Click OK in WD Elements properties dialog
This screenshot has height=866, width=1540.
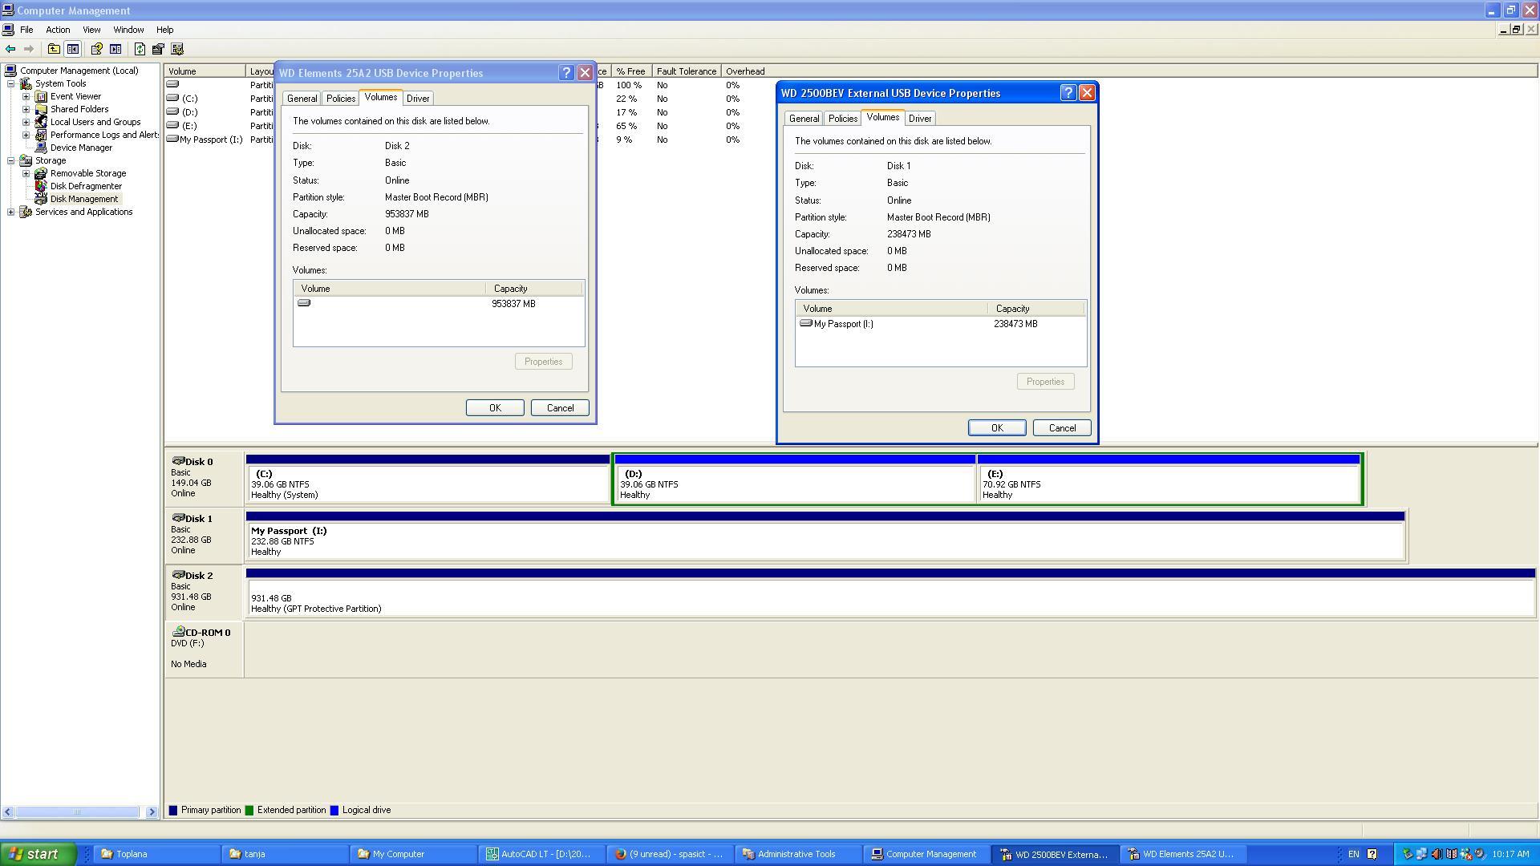[495, 407]
